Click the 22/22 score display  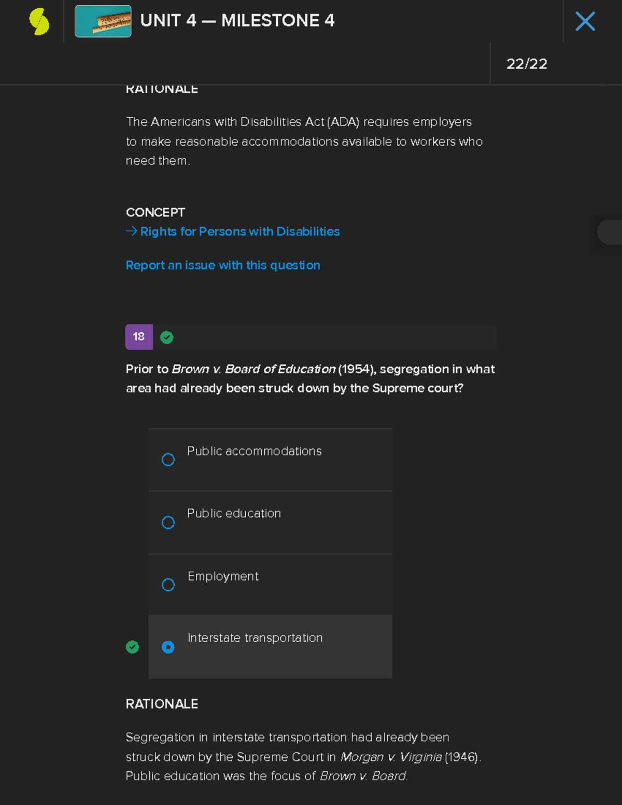(527, 64)
